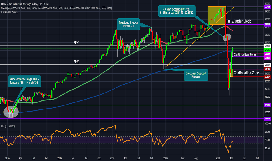Click the 100.00 tick on RSI axis
Screen dimensions: 272x161
tap(268, 124)
